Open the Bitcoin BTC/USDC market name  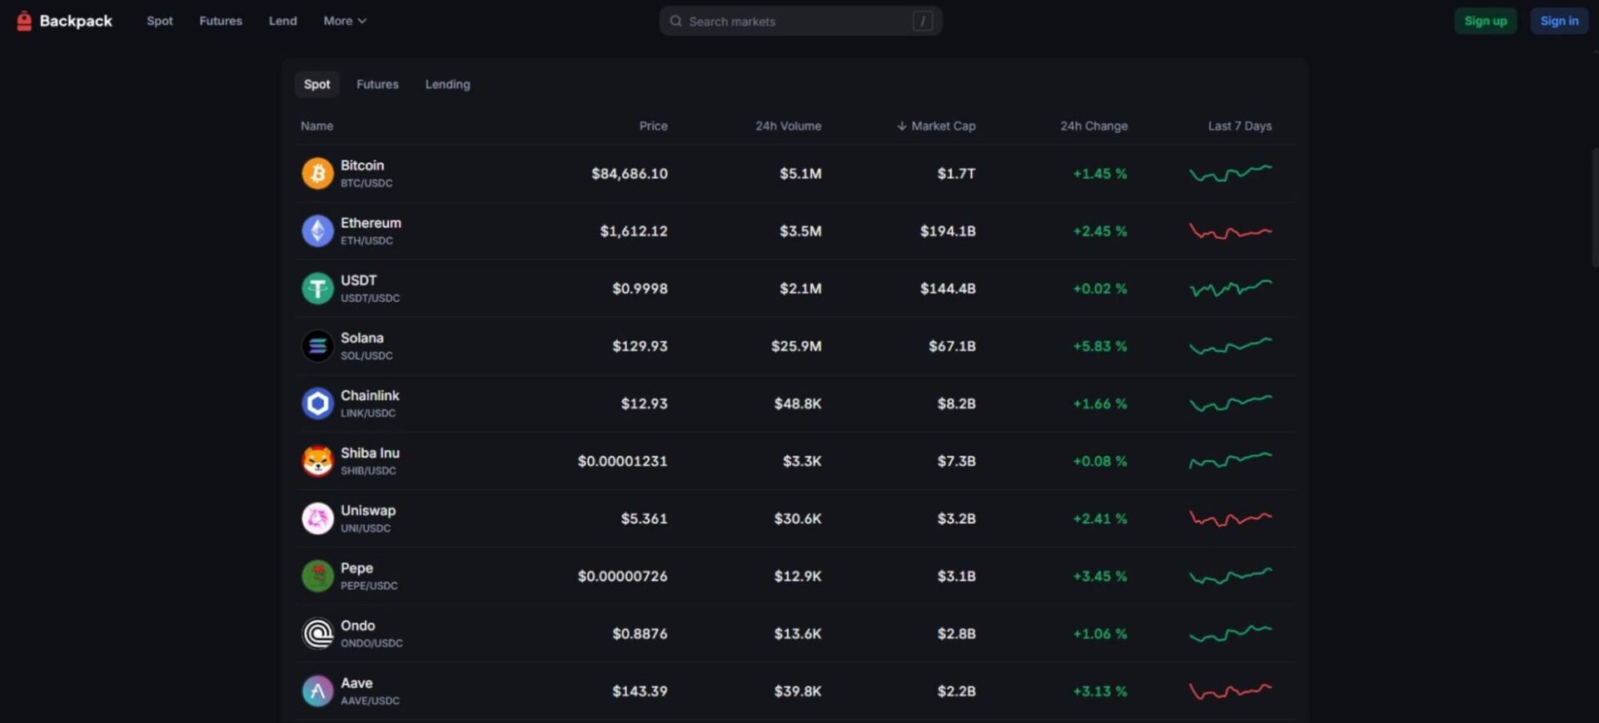click(366, 173)
